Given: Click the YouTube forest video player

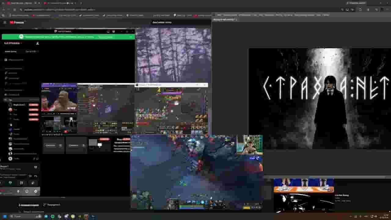Looking at the screenshot, I should (173, 55).
